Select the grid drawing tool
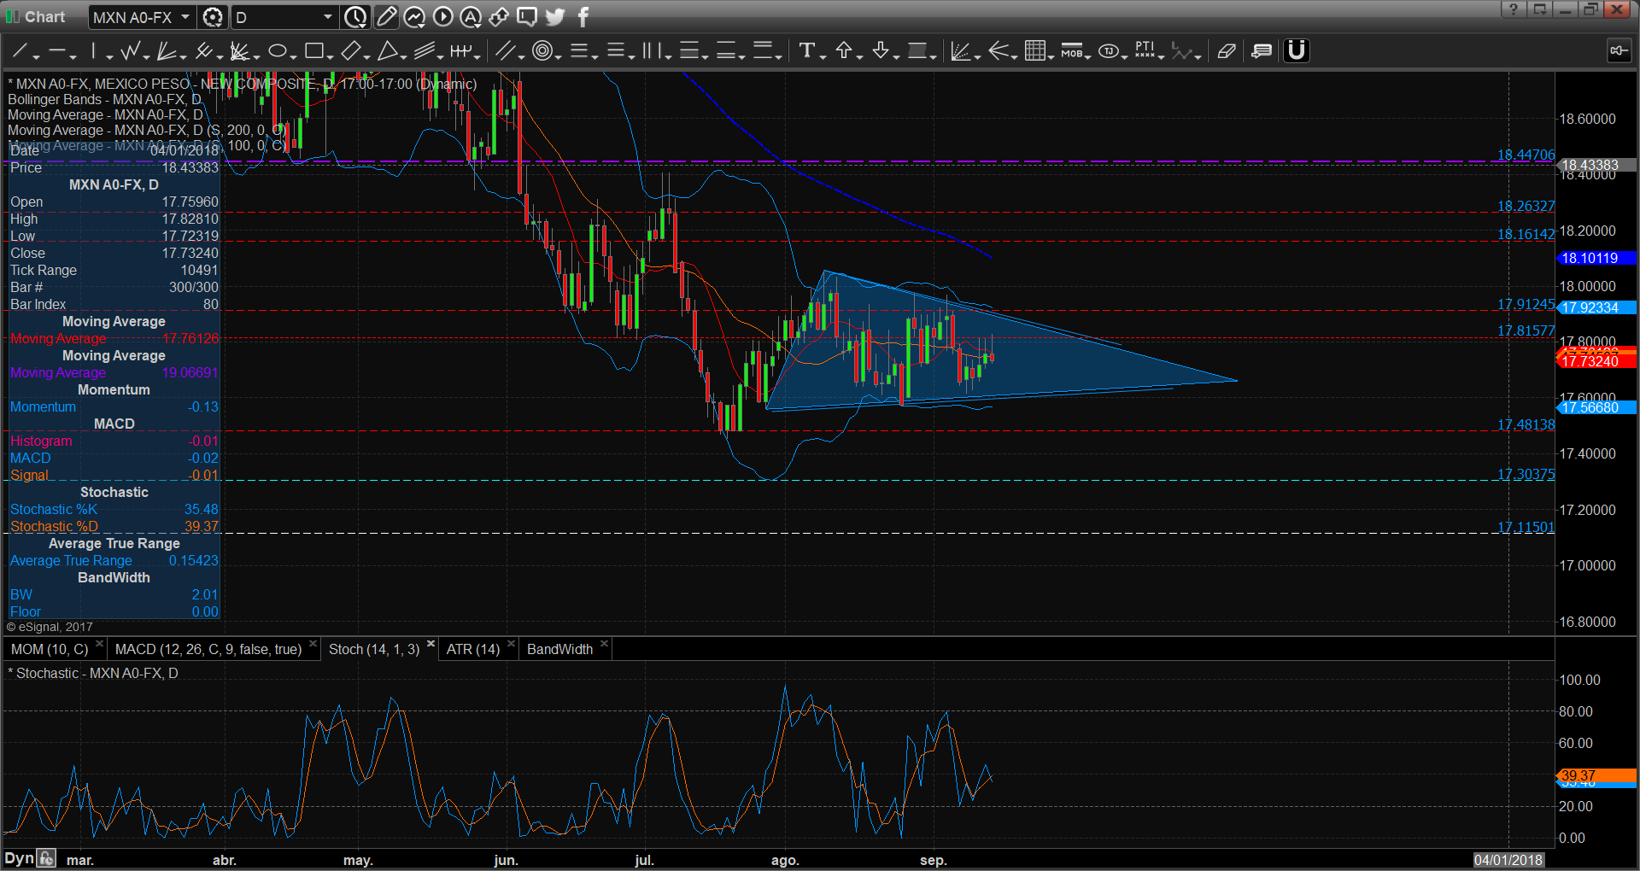Viewport: 1640px width, 871px height. coord(1034,51)
